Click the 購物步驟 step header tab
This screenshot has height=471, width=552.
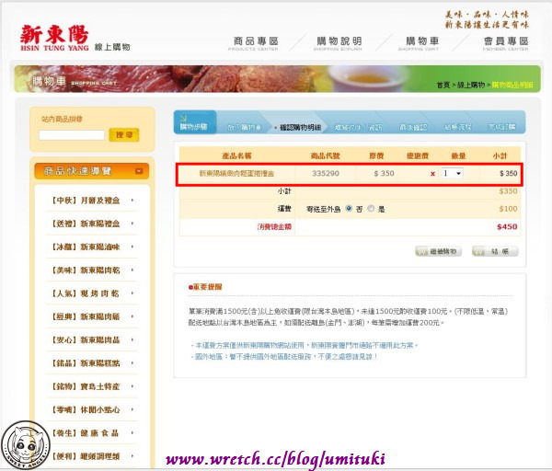(x=195, y=122)
